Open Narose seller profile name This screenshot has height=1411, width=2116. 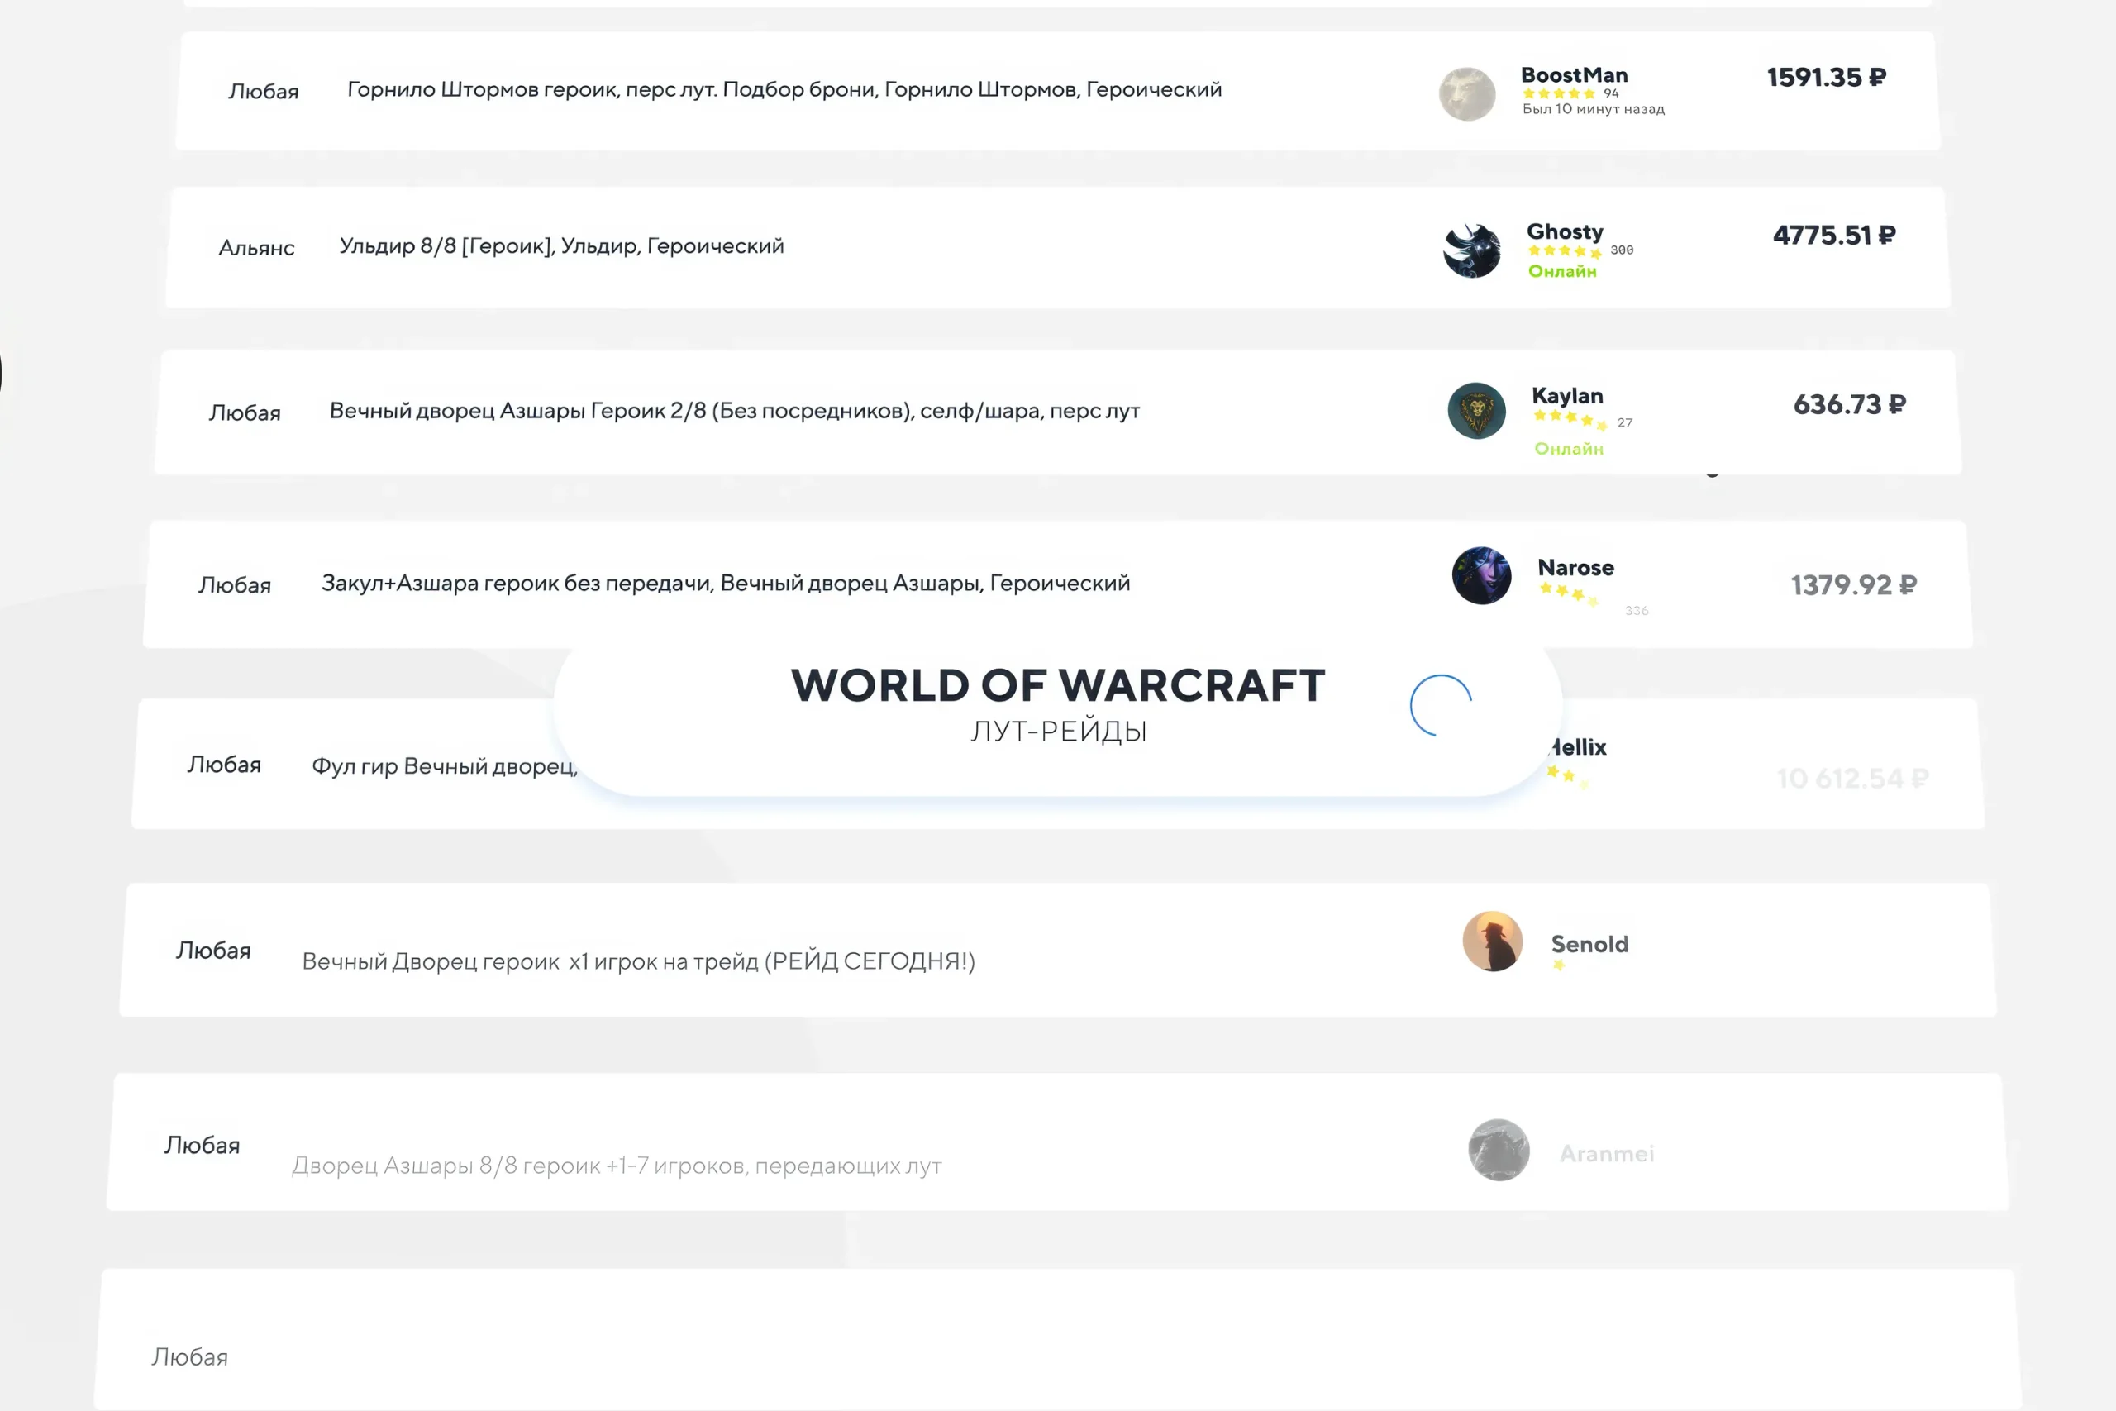point(1575,568)
